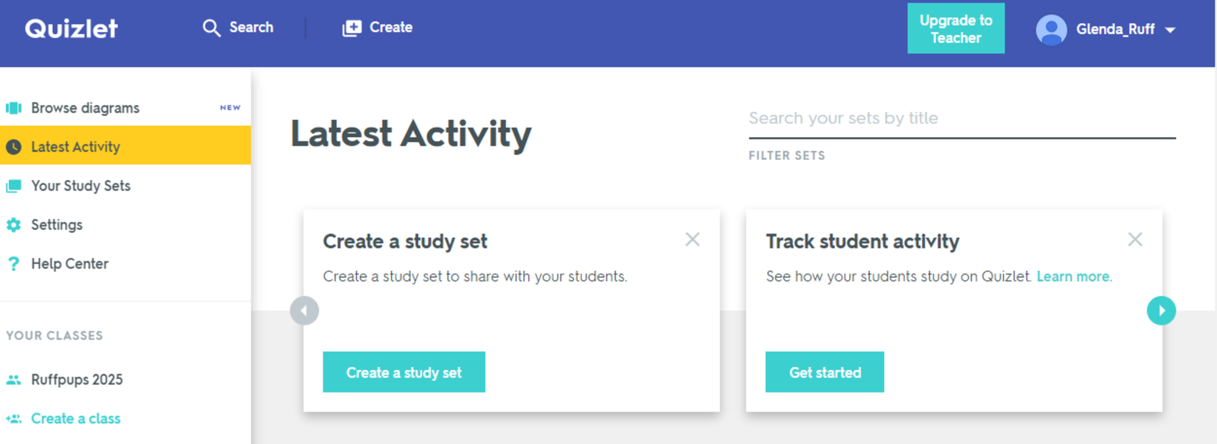Viewport: 1217px width, 444px height.
Task: Click the Ruffpups 2025 class icon
Action: coord(14,380)
